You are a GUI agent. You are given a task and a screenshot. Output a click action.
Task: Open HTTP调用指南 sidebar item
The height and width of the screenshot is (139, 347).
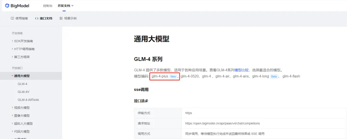(24, 49)
